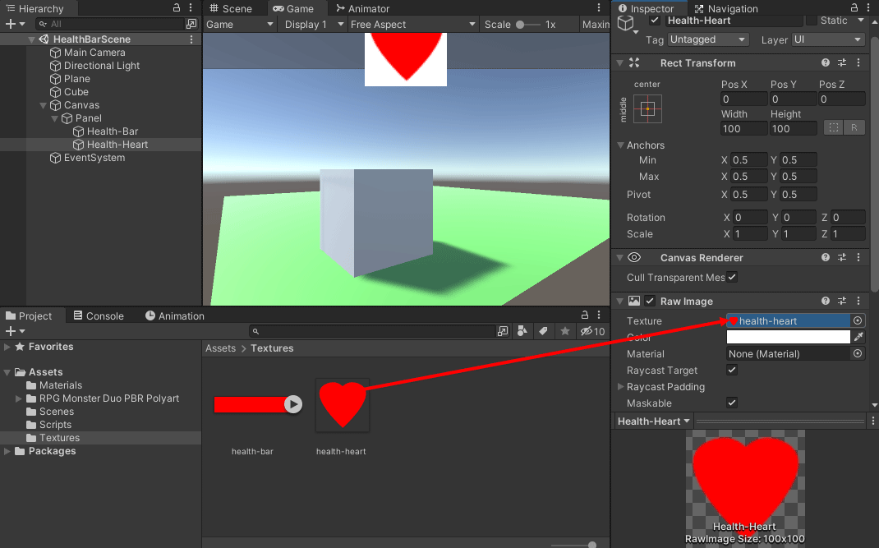Open the Tag dropdown showing Untagged
Viewport: 879px width, 548px height.
[x=707, y=39]
